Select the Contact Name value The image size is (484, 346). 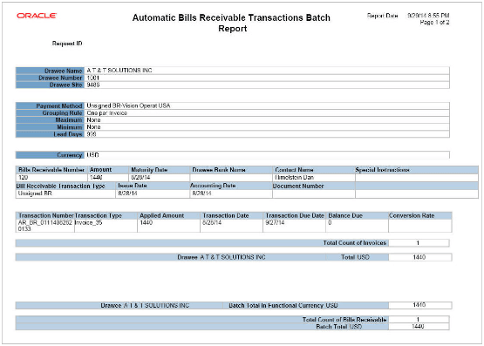click(x=294, y=177)
